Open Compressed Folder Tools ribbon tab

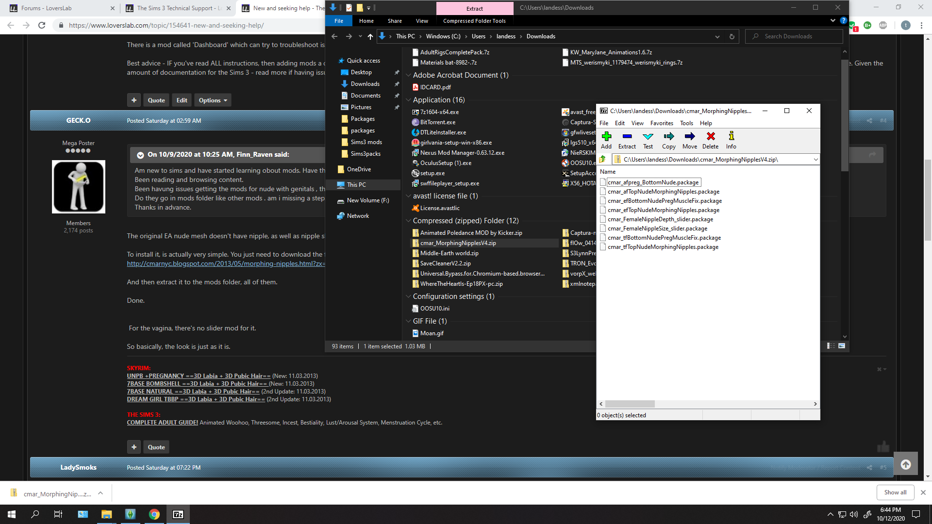474,21
